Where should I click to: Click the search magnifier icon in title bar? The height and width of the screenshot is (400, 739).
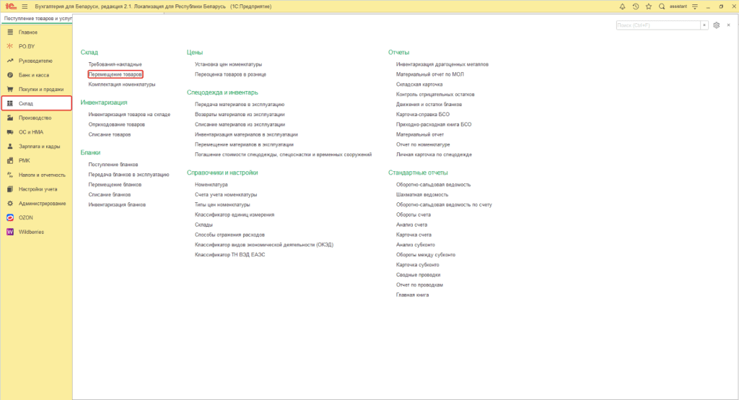(662, 6)
